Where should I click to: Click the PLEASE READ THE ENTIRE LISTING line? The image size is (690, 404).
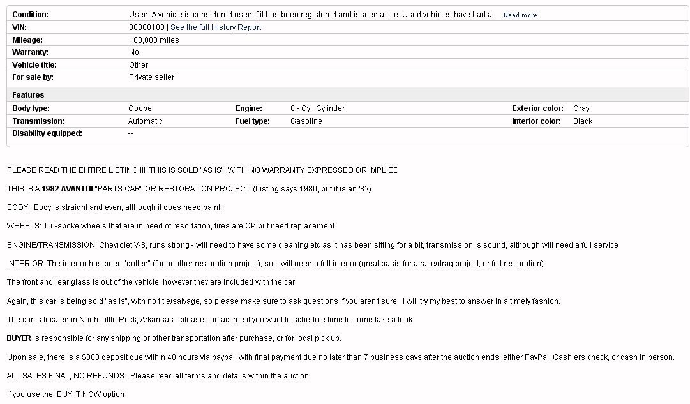click(x=202, y=170)
